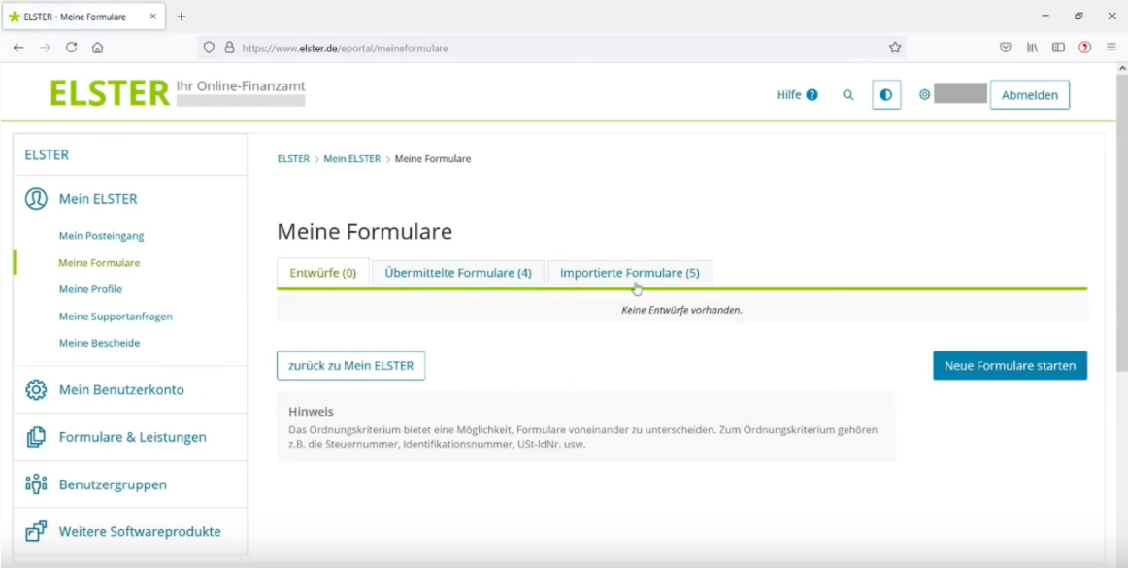The height and width of the screenshot is (568, 1128).
Task: Switch to the Entwürfe (0) tab
Action: coord(323,273)
